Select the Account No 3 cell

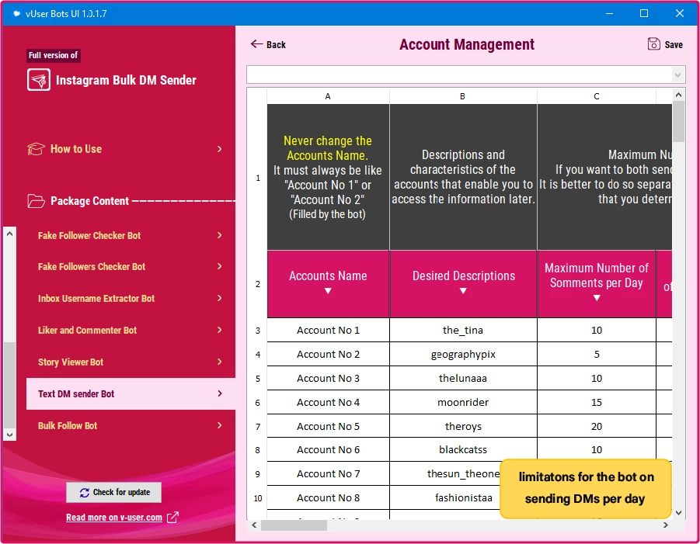click(x=328, y=379)
